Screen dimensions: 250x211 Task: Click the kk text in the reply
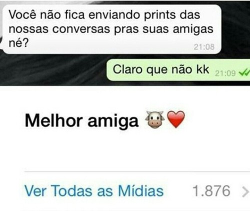[x=202, y=69]
